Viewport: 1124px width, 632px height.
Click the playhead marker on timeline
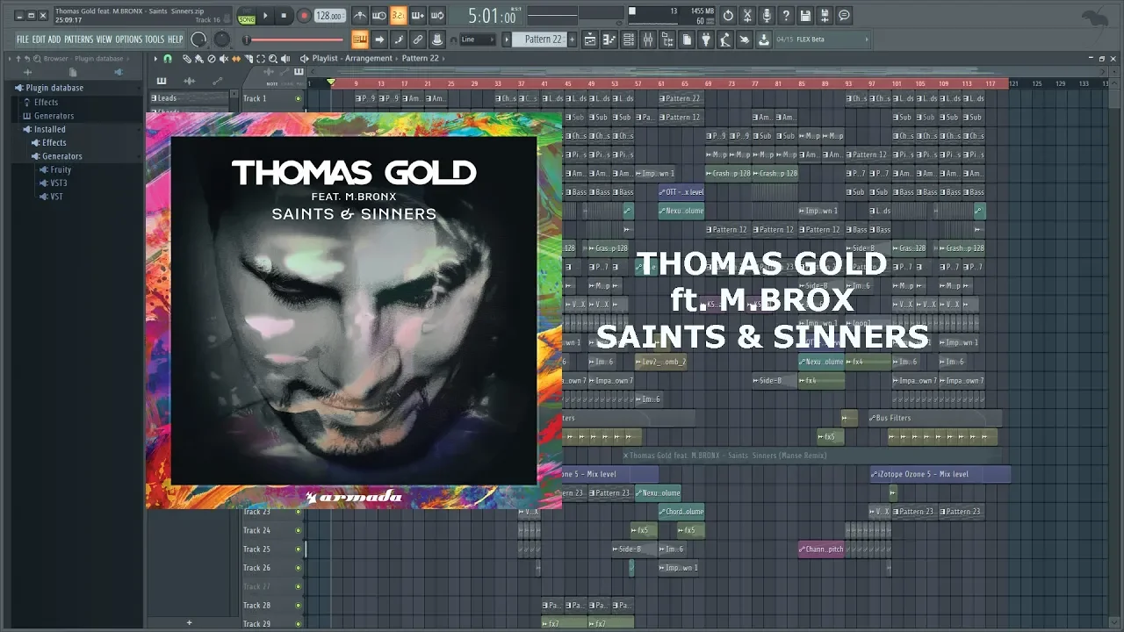pyautogui.click(x=331, y=81)
